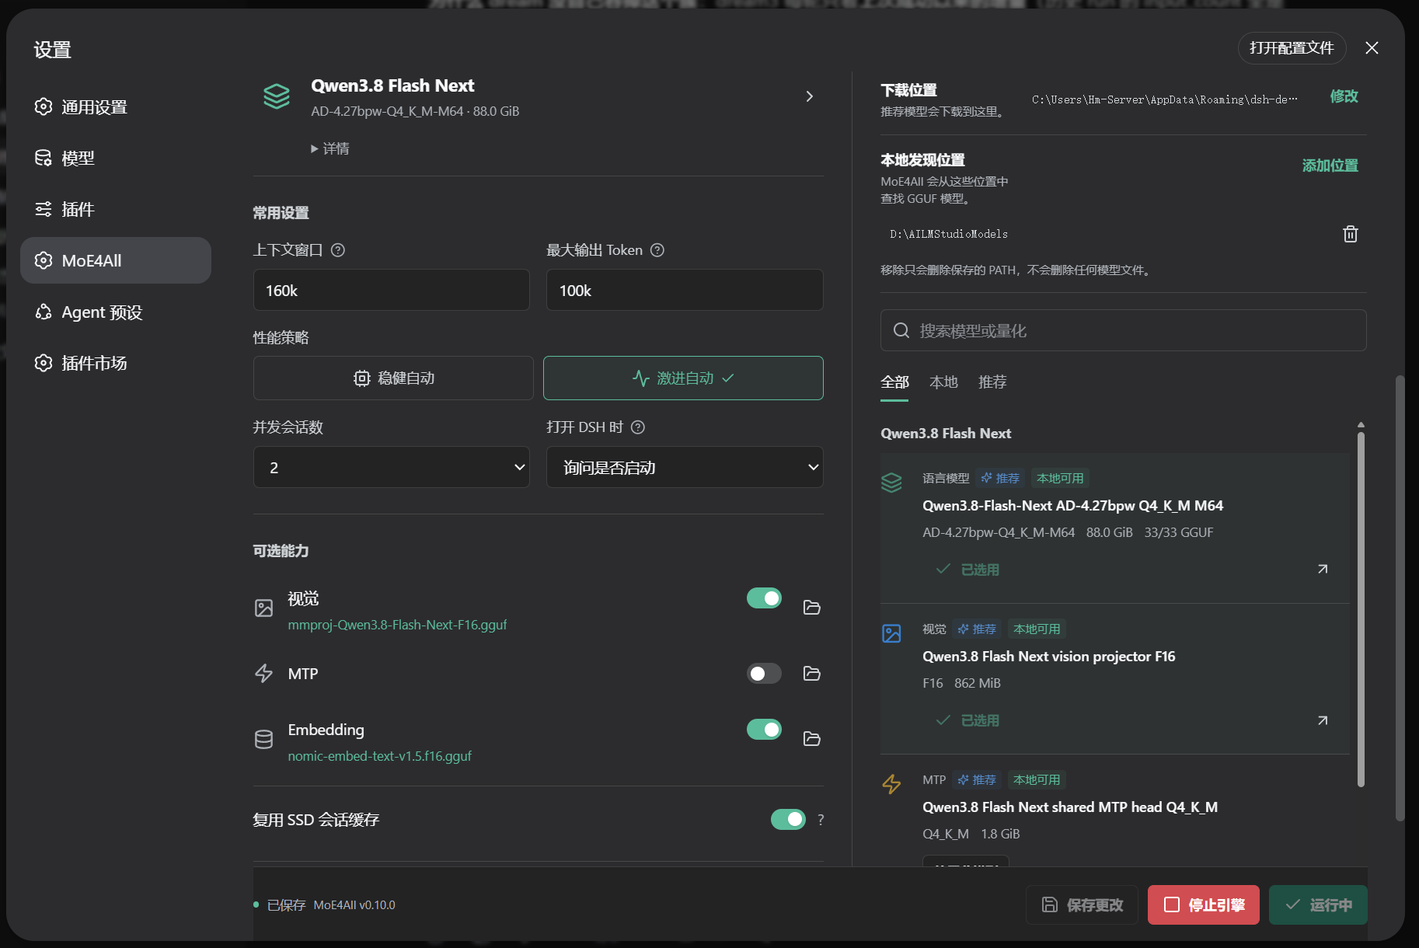Click the help icon next to 上下文窗口

coord(338,250)
